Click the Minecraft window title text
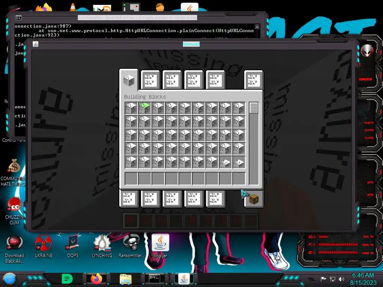 point(191,44)
